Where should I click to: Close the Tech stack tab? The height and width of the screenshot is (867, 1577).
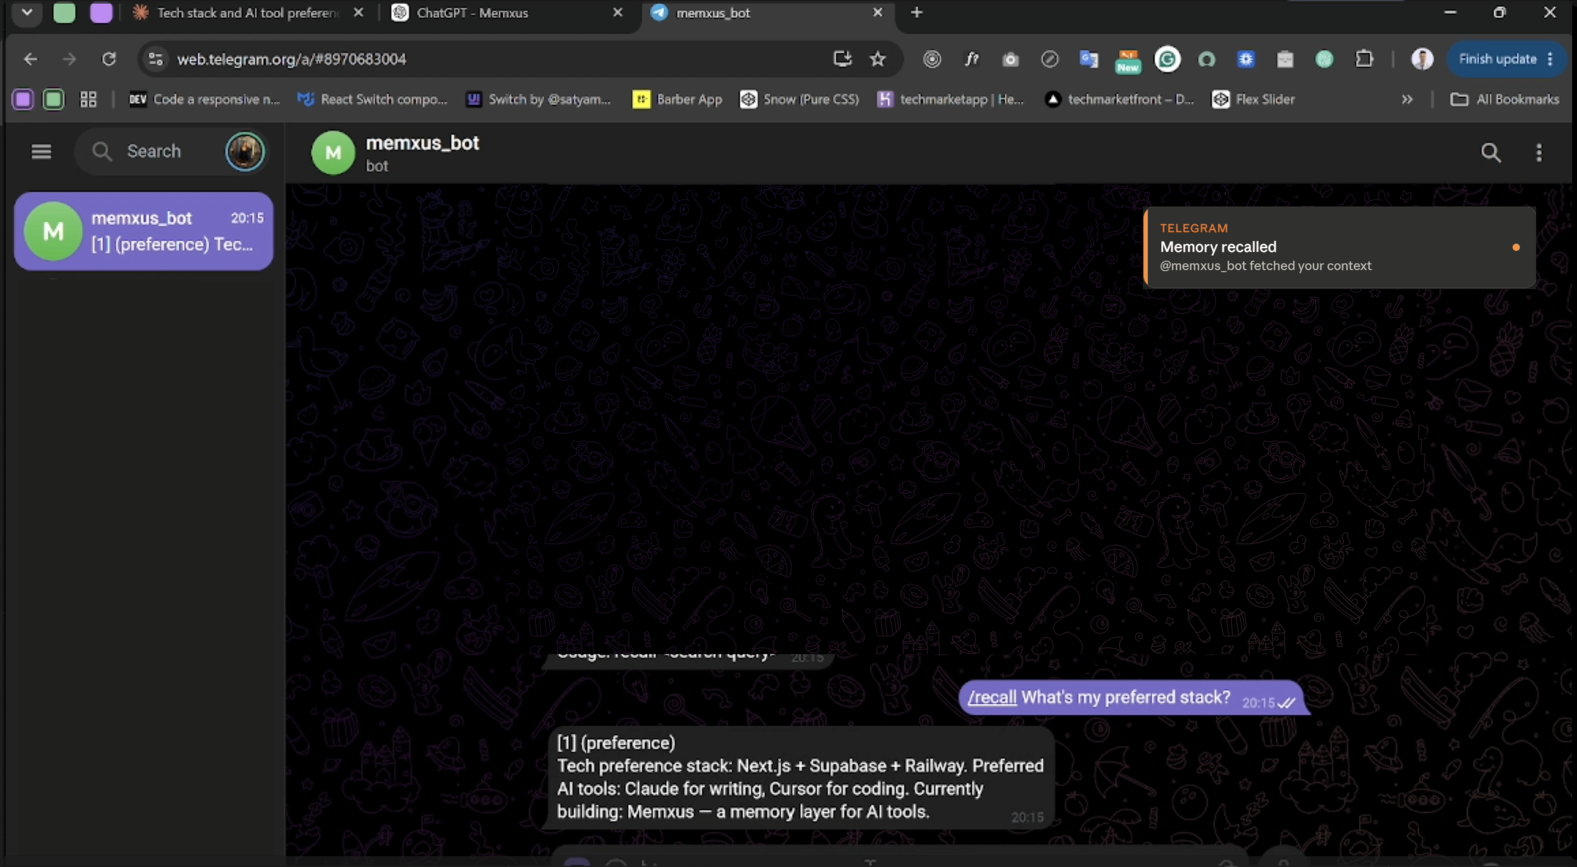click(x=359, y=12)
